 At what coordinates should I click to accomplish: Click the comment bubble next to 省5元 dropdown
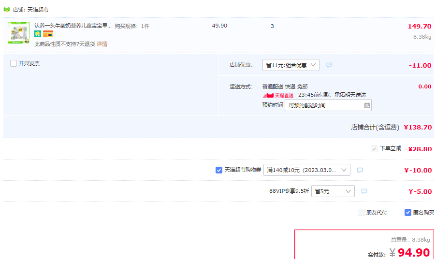coord(364,191)
